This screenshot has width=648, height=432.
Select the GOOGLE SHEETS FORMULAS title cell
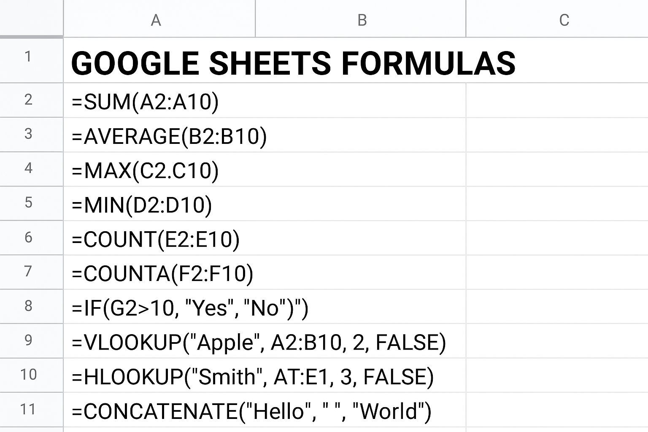point(293,63)
